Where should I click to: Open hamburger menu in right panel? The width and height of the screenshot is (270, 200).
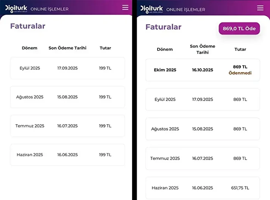tap(260, 8)
